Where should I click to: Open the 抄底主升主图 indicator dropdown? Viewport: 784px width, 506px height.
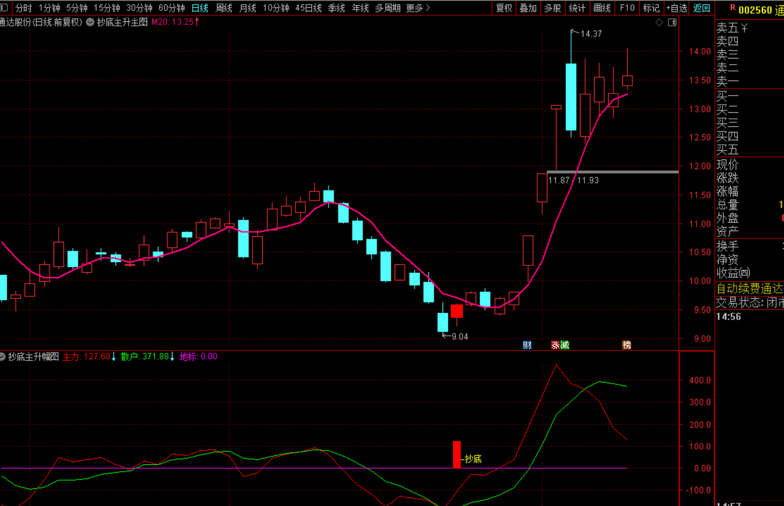pyautogui.click(x=90, y=22)
